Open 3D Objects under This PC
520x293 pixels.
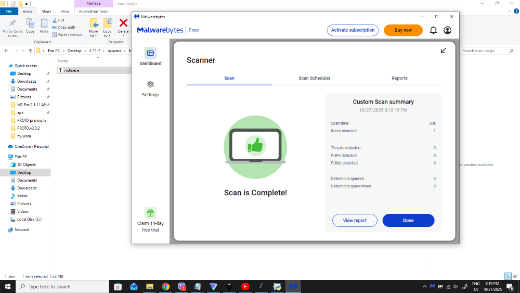click(x=26, y=164)
